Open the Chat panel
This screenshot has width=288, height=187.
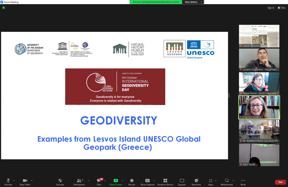99,182
